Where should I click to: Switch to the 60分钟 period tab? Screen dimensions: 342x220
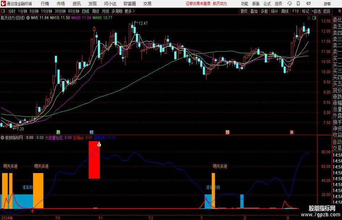pyautogui.click(x=74, y=11)
